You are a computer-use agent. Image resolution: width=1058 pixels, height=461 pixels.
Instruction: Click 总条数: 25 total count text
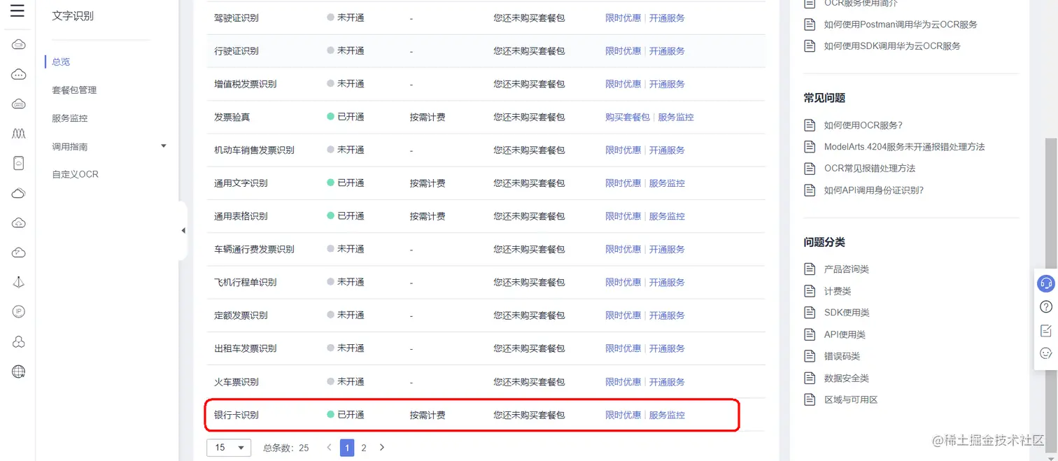pyautogui.click(x=286, y=448)
